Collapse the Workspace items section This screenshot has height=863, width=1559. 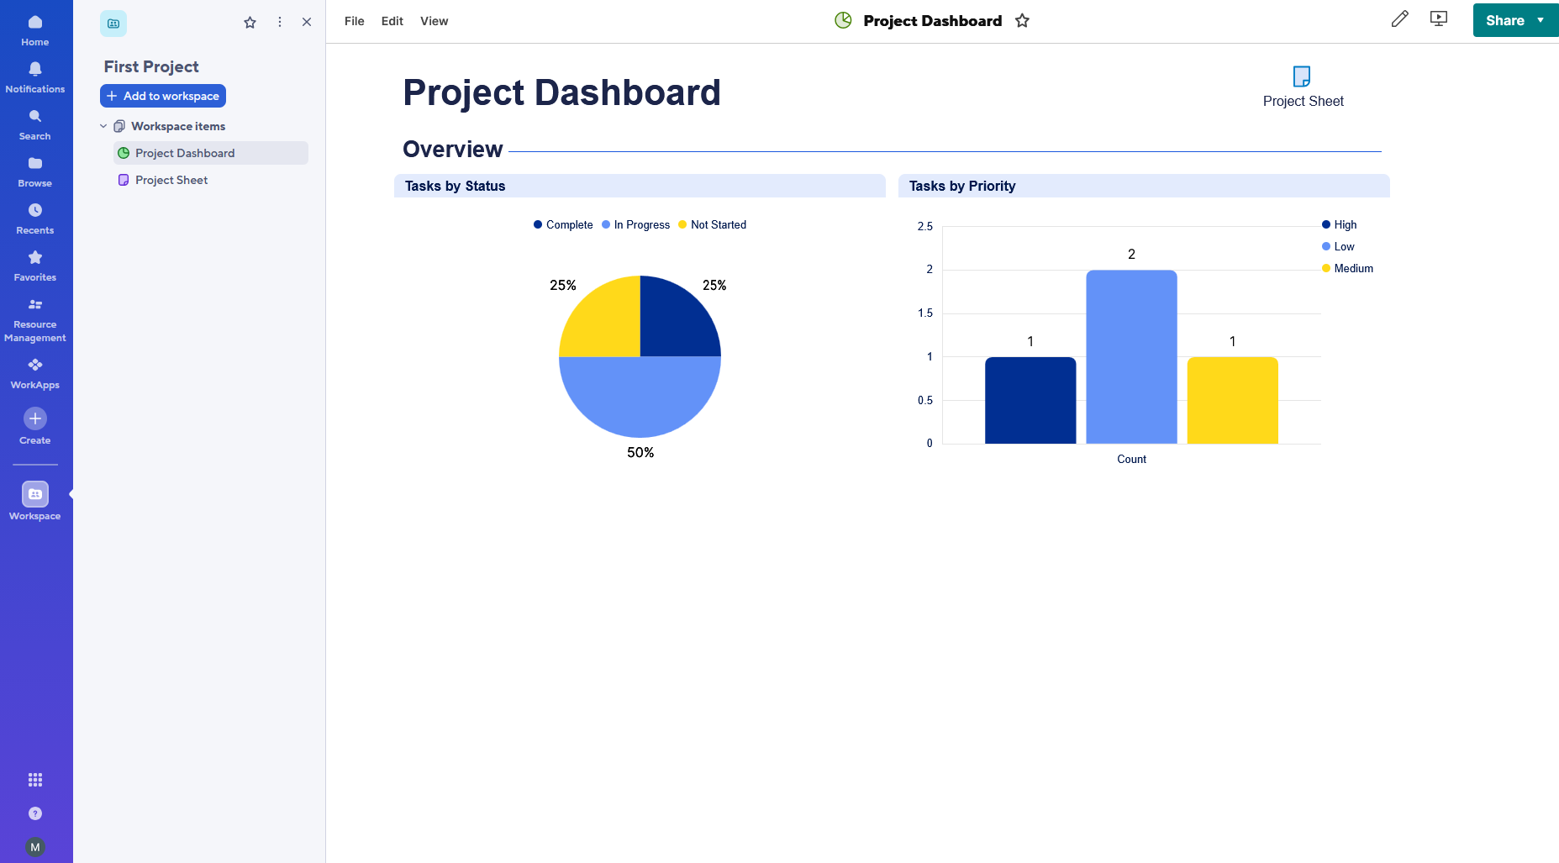pyautogui.click(x=103, y=126)
